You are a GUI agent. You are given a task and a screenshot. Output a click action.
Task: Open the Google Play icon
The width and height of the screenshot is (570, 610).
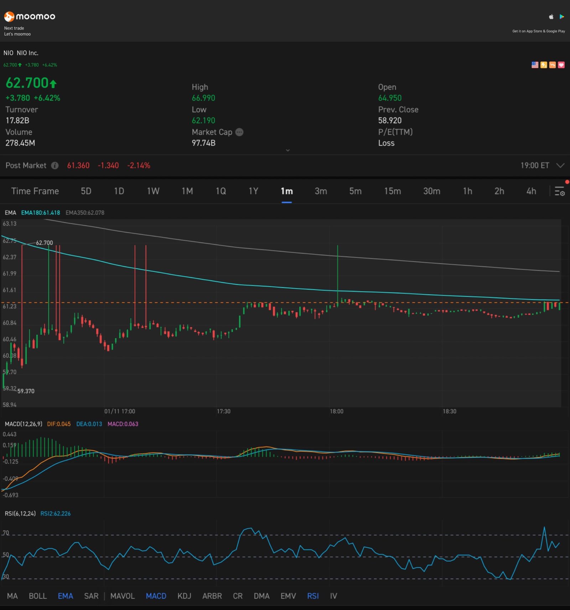pos(562,17)
